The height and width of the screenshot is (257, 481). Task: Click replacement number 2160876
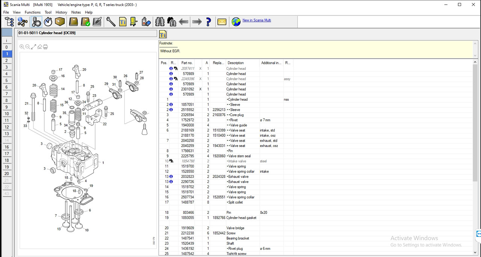click(x=219, y=115)
